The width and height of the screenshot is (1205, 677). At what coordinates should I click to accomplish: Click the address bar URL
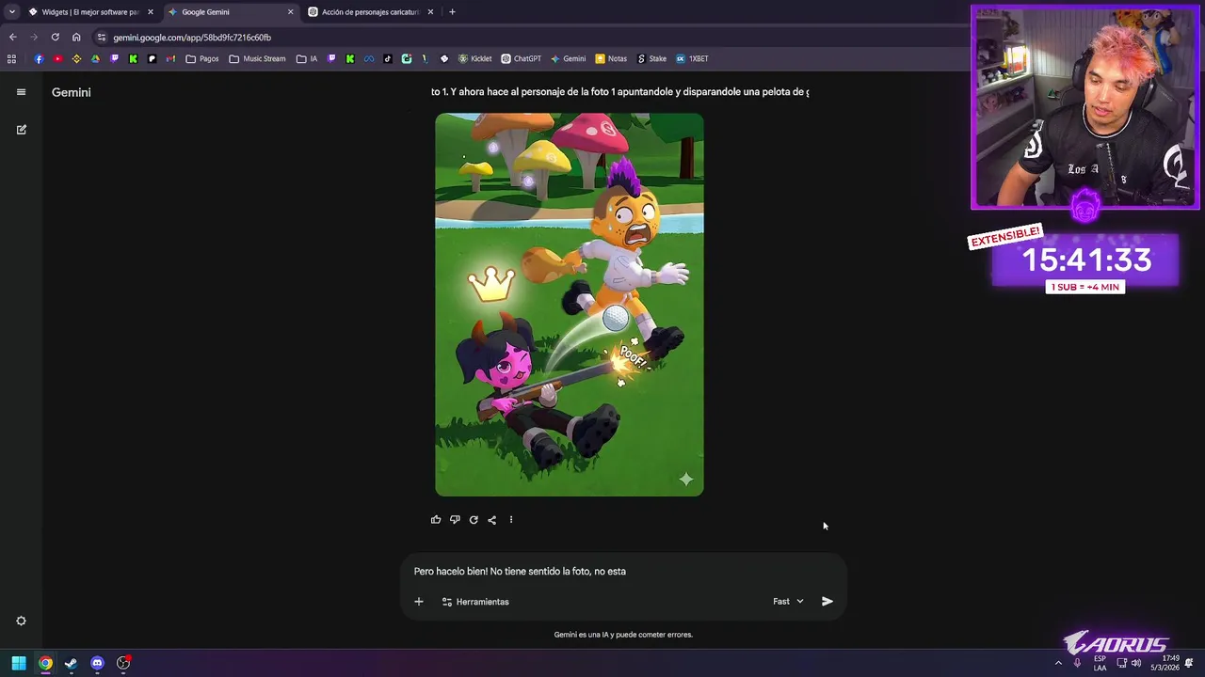tap(192, 38)
